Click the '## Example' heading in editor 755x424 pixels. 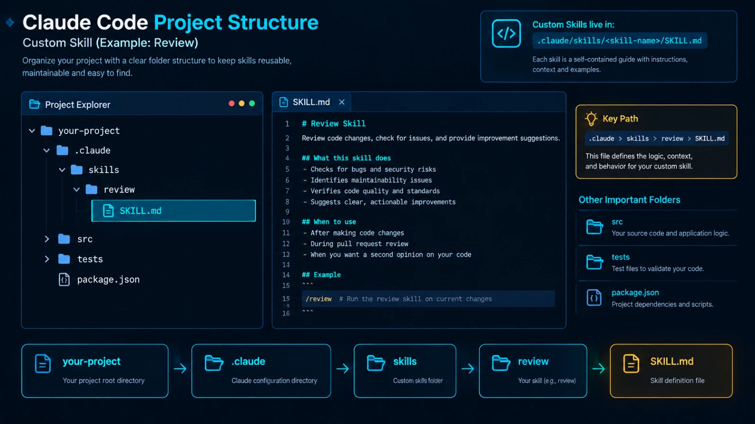321,275
